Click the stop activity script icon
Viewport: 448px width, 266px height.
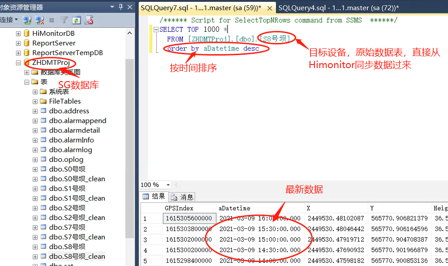coord(89,20)
